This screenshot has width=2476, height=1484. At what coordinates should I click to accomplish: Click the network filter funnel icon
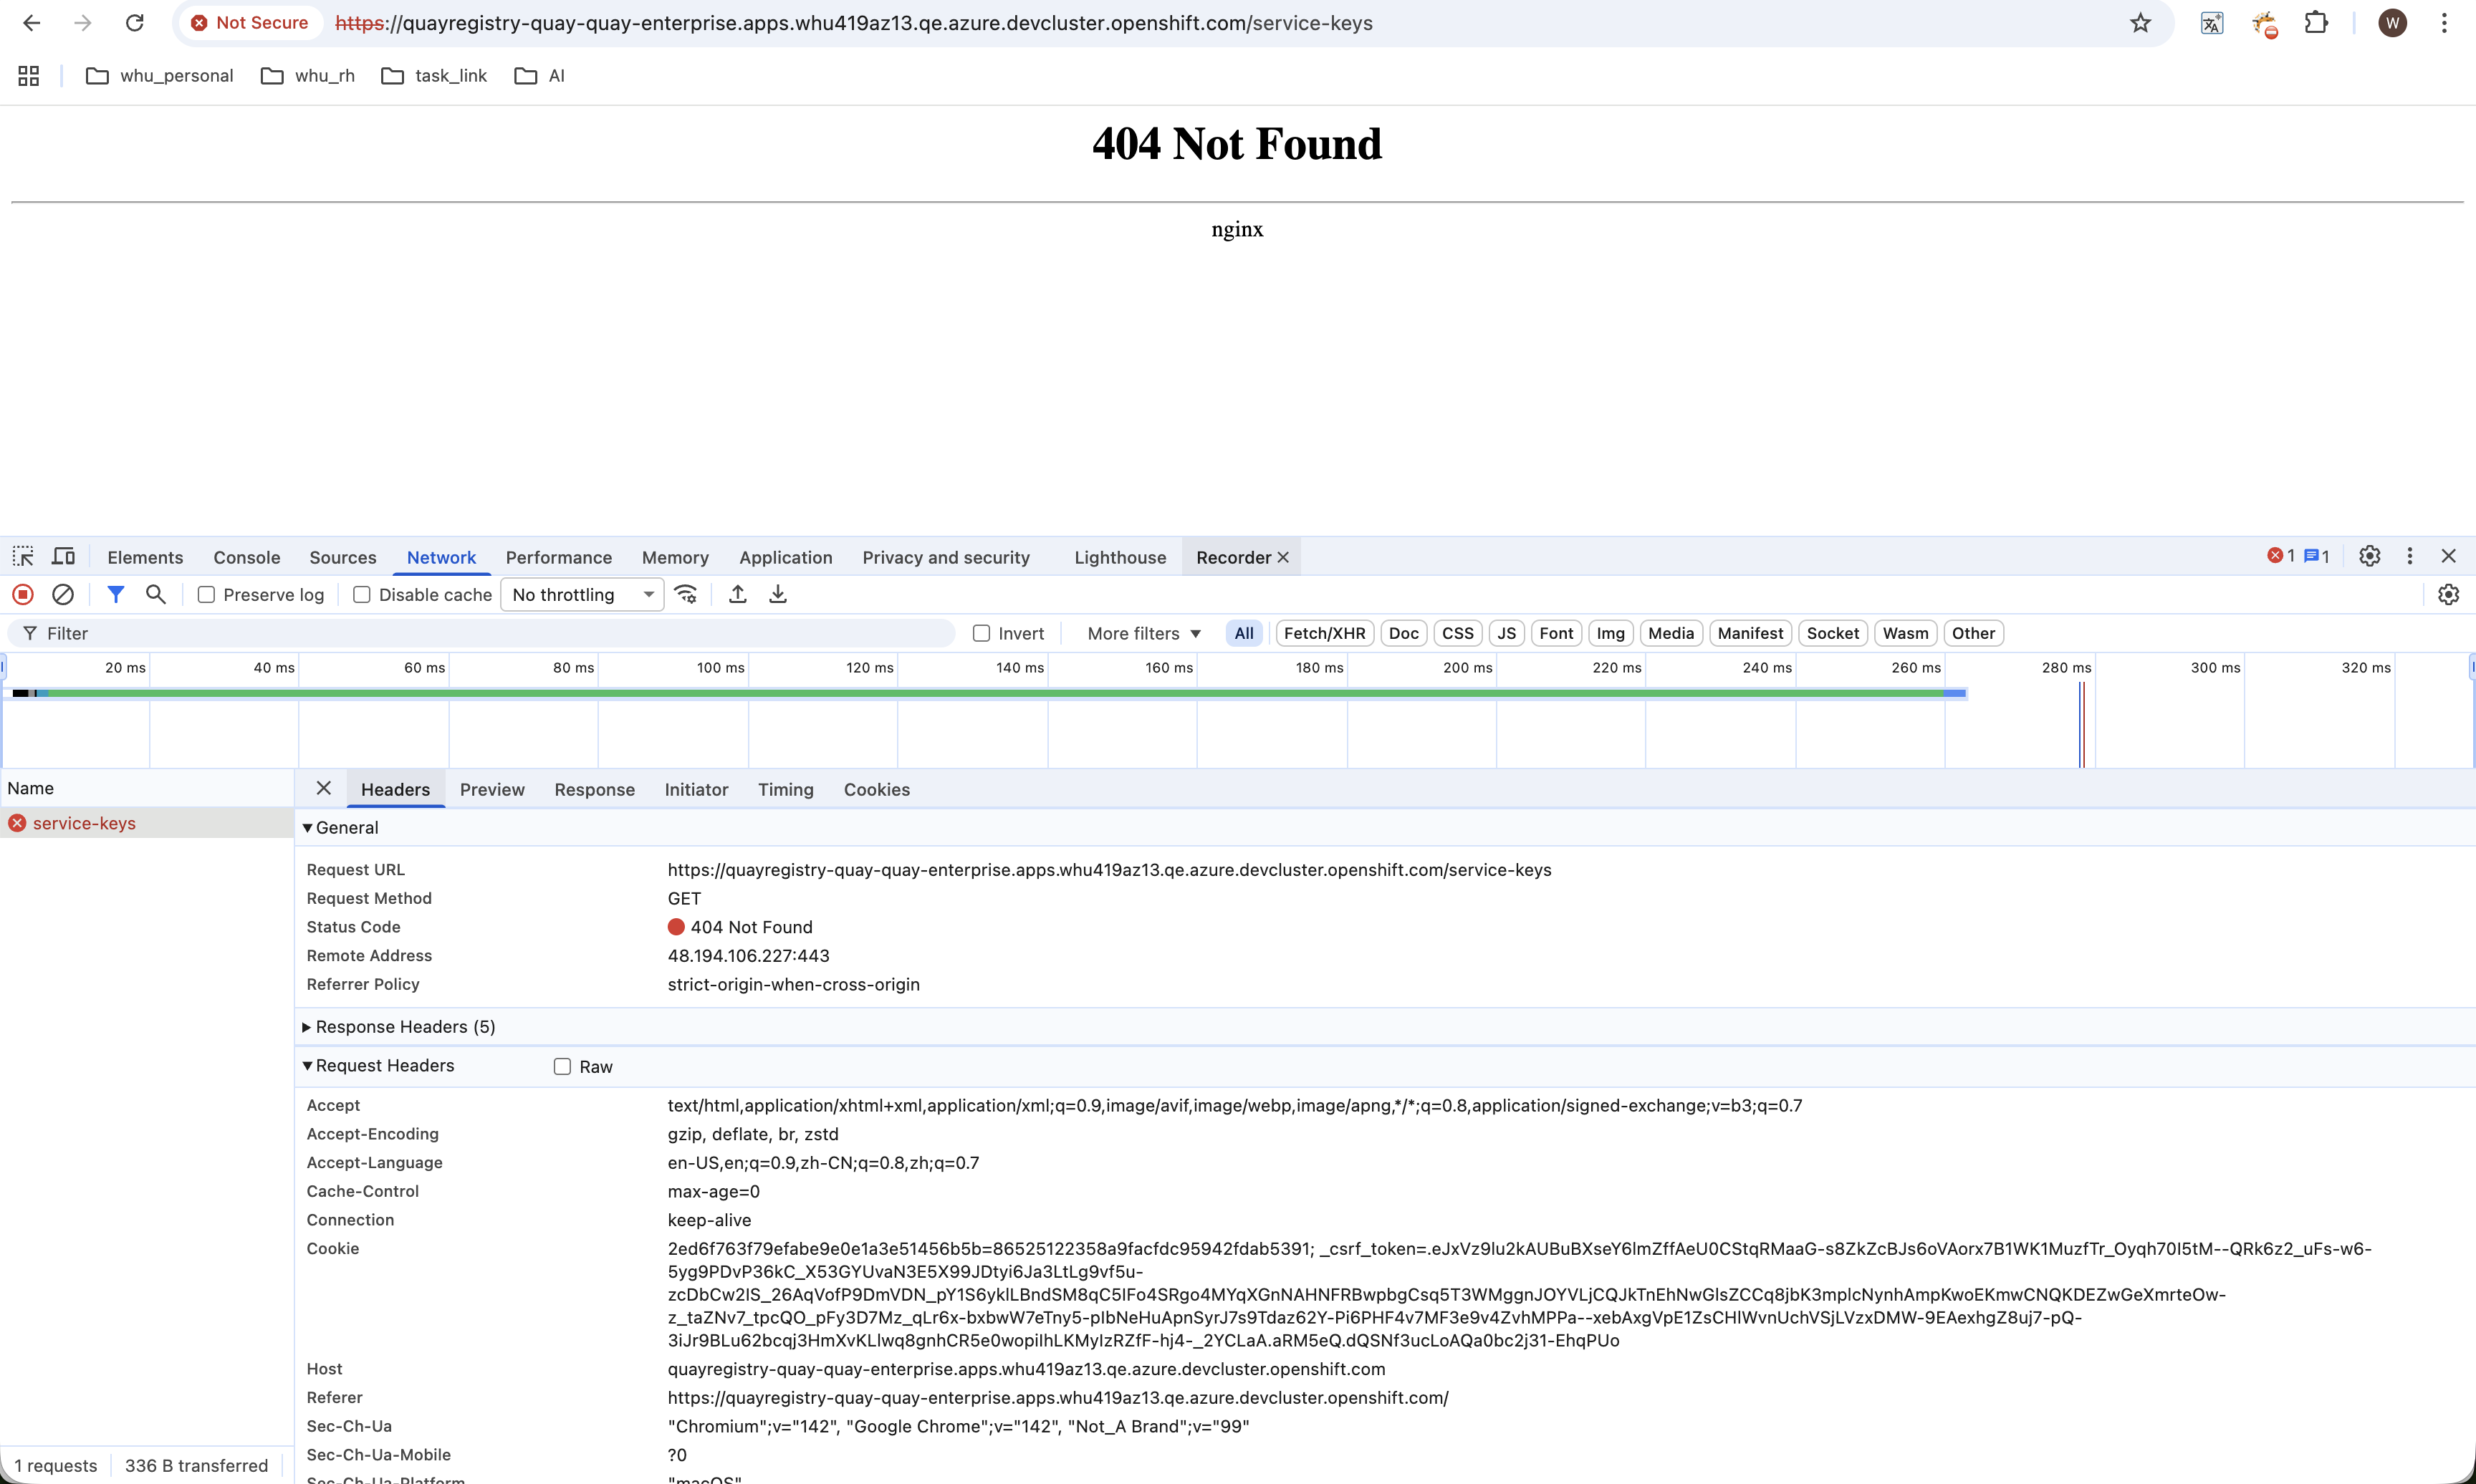pos(116,595)
